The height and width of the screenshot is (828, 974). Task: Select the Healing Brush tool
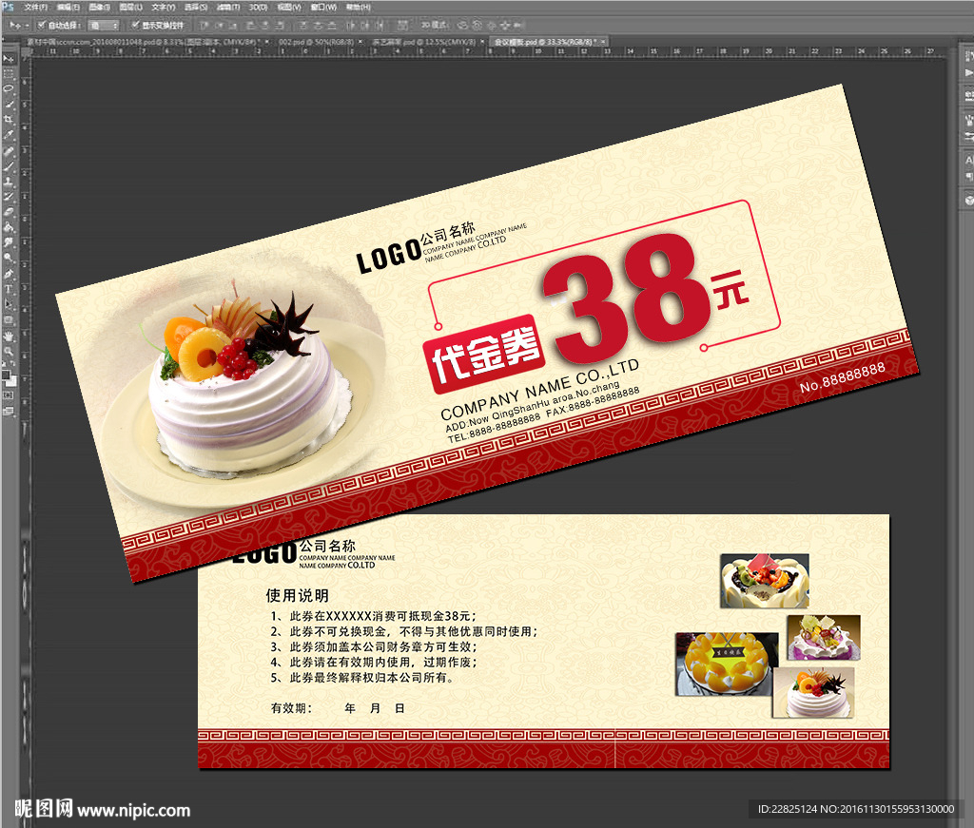[9, 149]
